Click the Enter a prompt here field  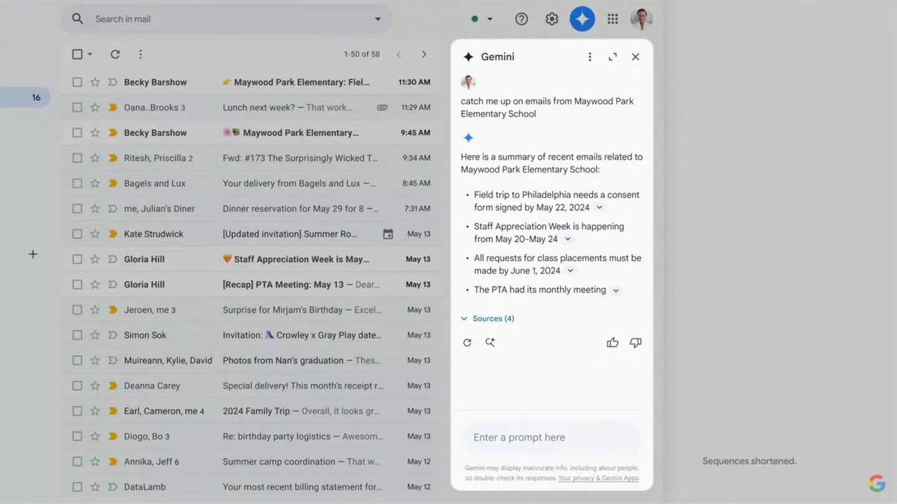tap(551, 437)
